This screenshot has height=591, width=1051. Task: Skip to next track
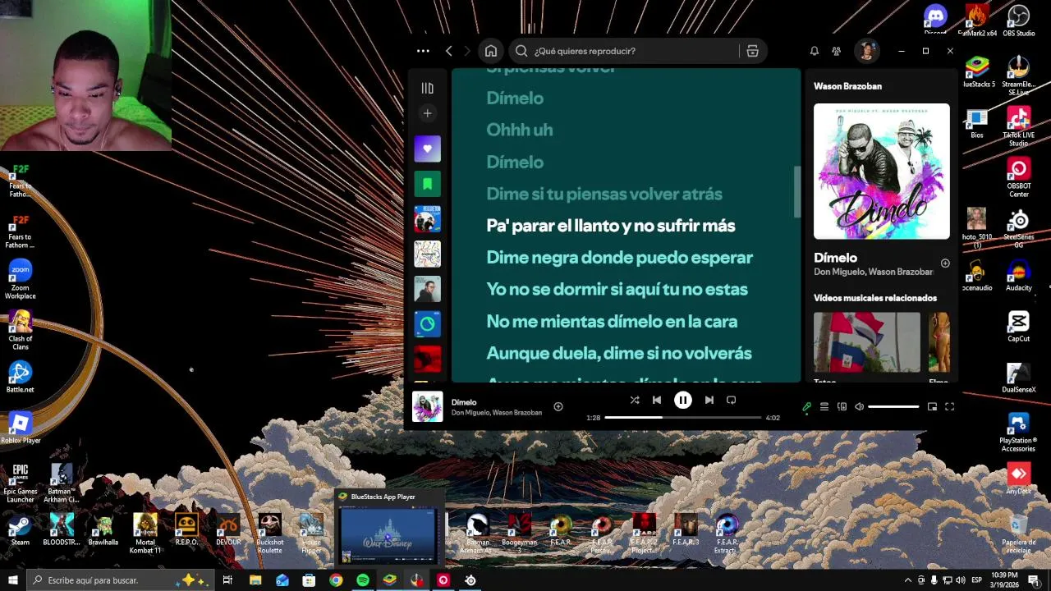(x=709, y=400)
